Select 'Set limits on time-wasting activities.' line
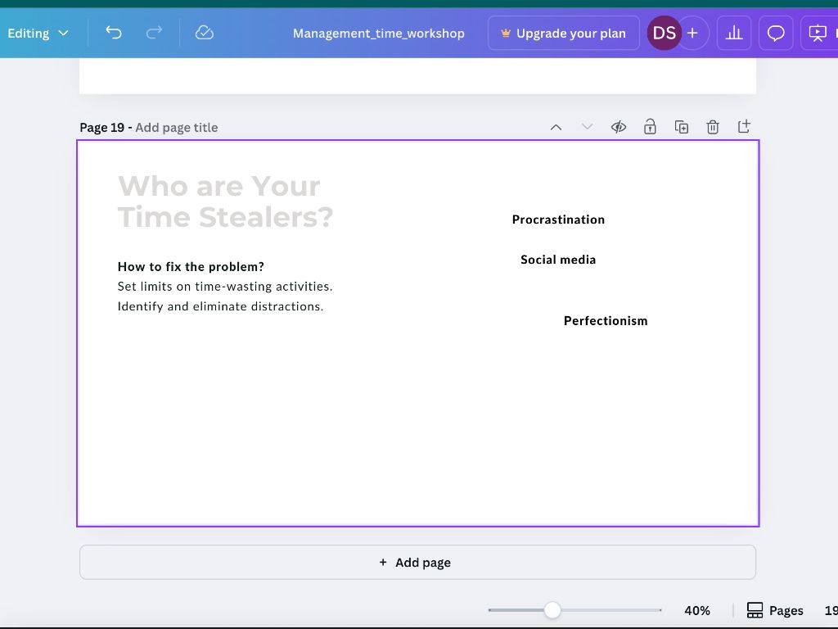The height and width of the screenshot is (629, 838). pyautogui.click(x=225, y=286)
